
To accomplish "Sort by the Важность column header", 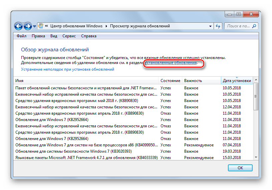I will [x=201, y=81].
